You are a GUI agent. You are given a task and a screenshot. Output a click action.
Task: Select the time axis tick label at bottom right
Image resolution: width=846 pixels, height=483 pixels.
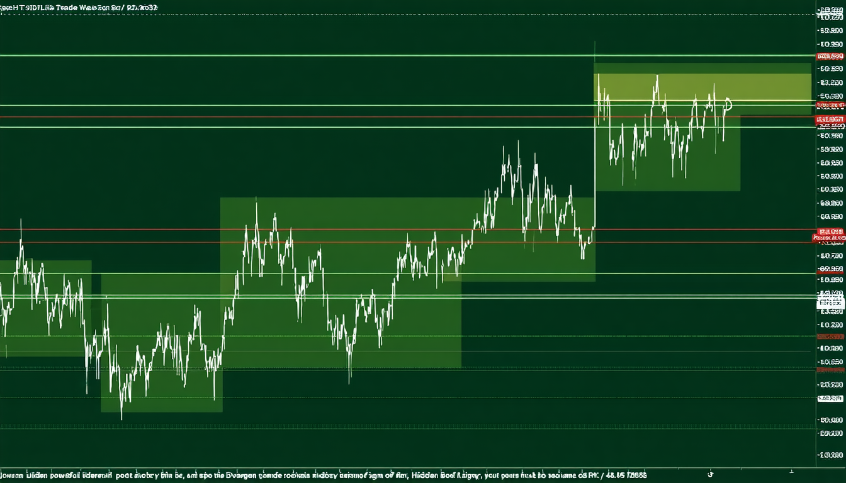[x=791, y=470]
